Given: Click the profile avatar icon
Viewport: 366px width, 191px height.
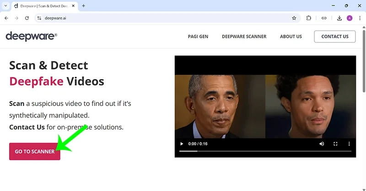Looking at the screenshot, I should click(350, 18).
